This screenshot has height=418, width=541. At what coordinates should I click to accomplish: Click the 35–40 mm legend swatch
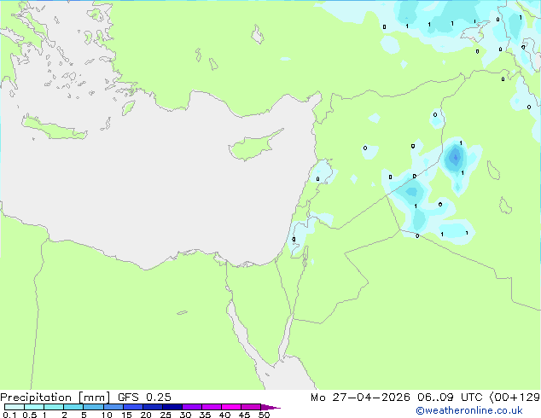[212, 407]
